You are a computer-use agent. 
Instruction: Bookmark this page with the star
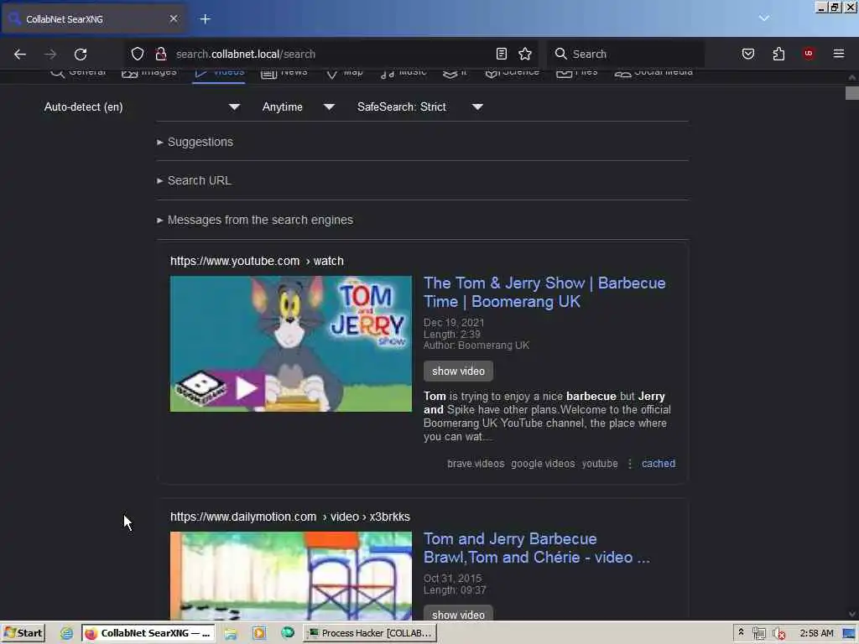(525, 54)
